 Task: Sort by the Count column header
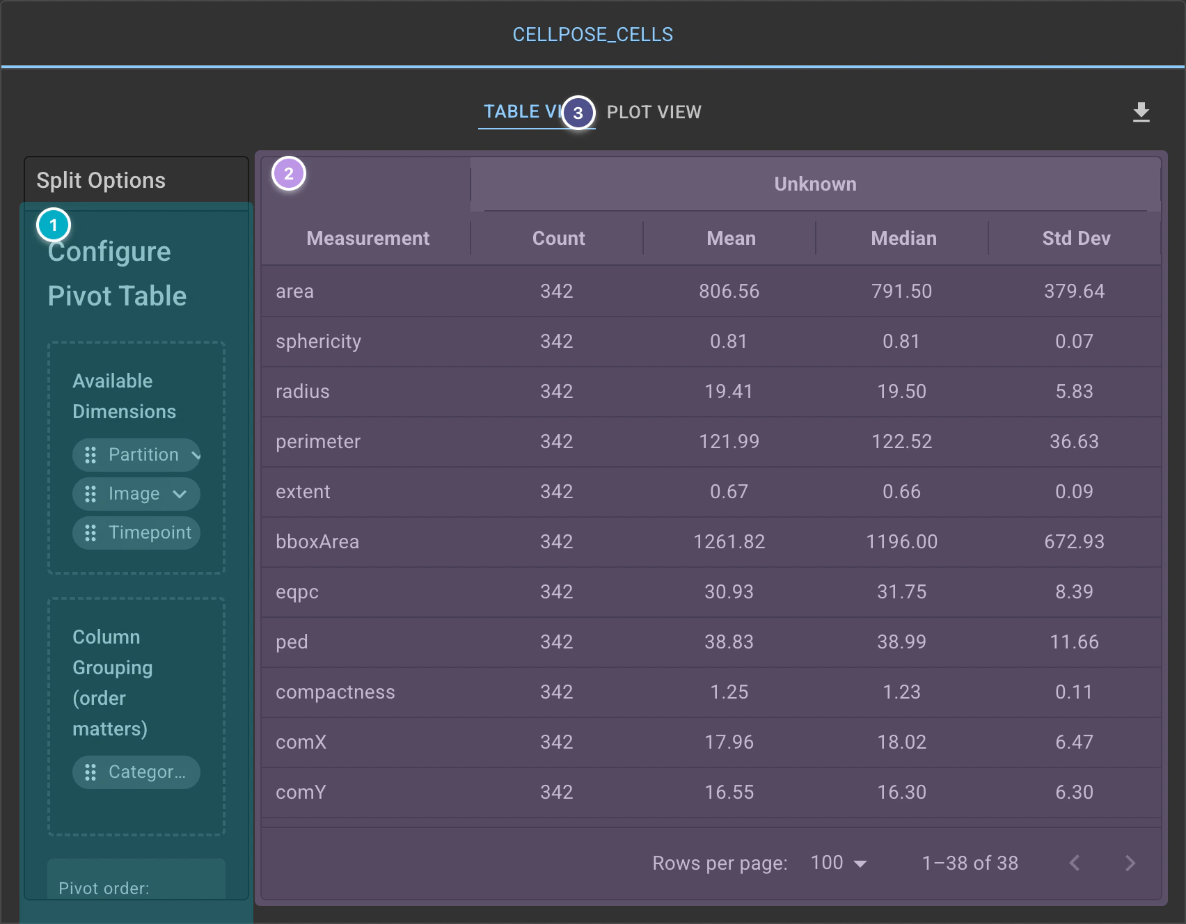click(558, 238)
